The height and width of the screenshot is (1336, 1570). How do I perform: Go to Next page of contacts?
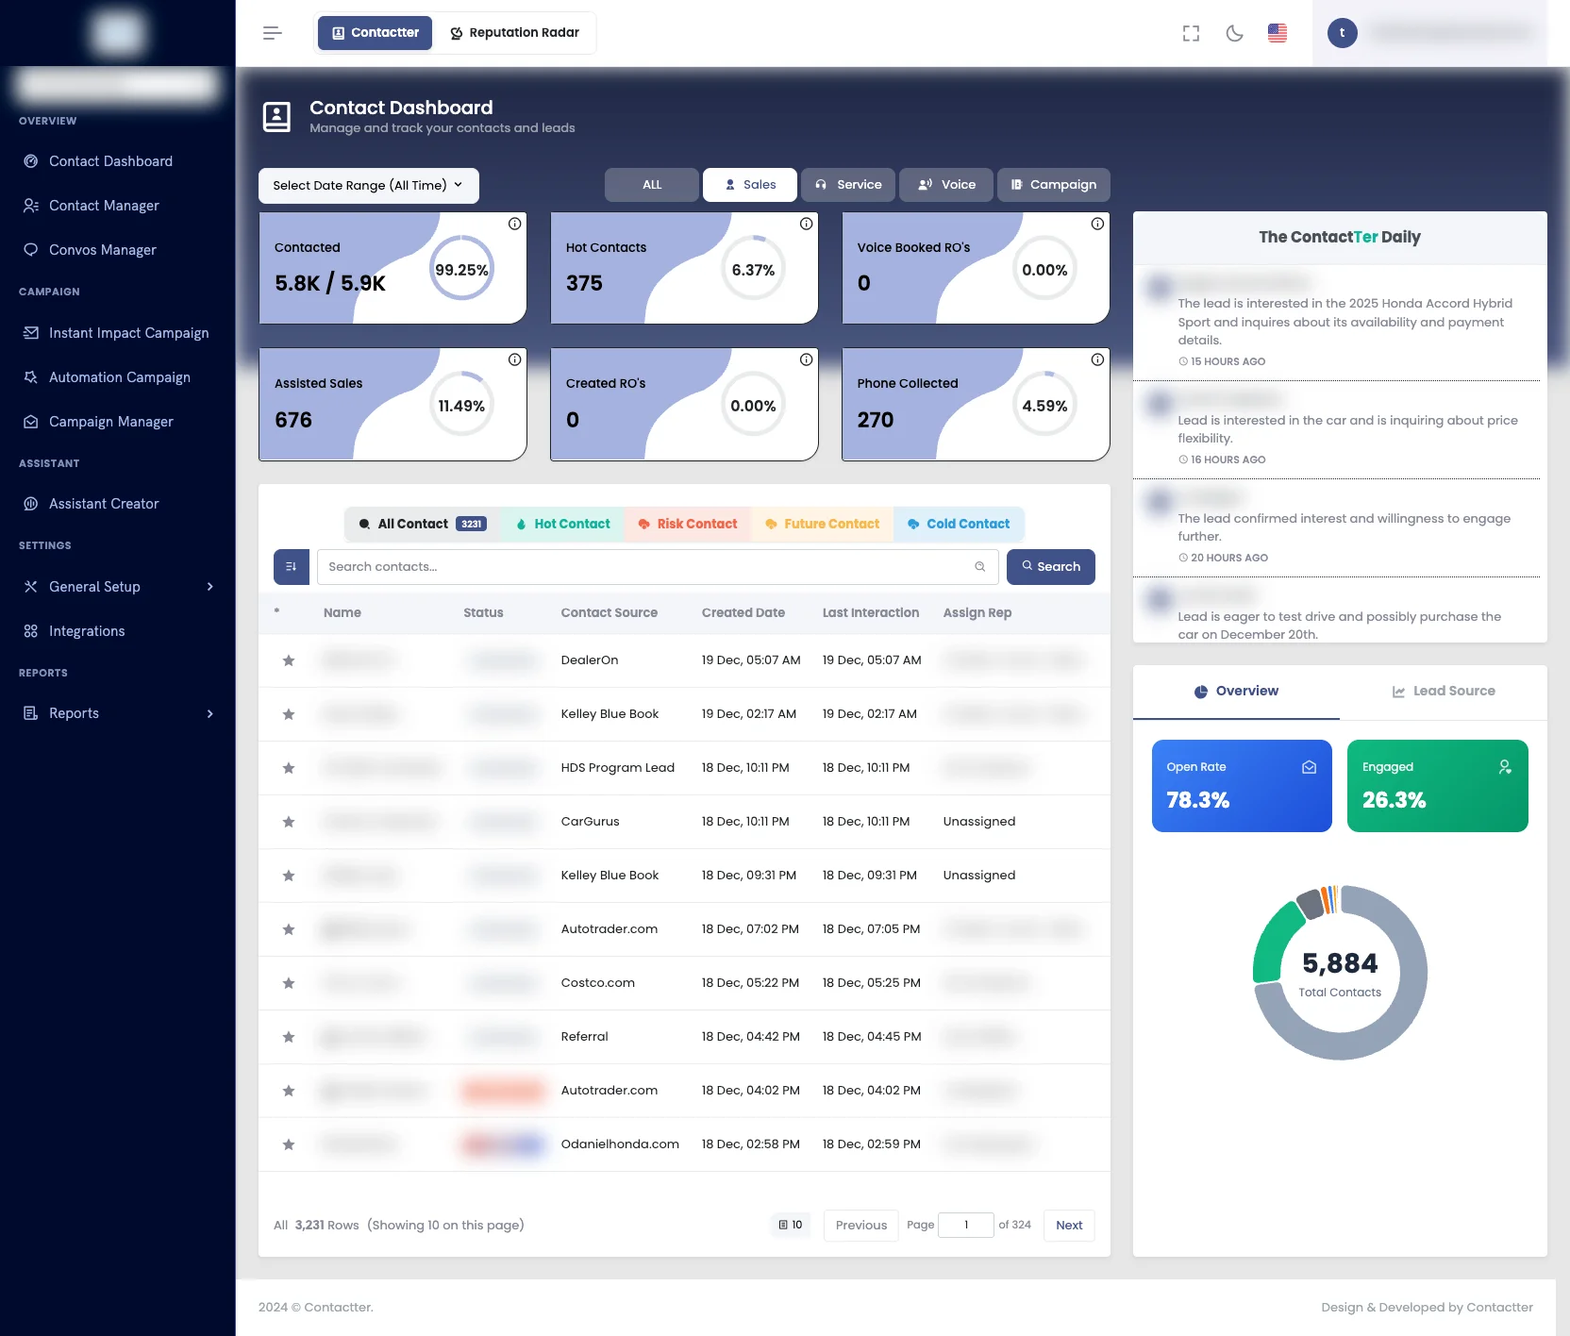tap(1068, 1226)
